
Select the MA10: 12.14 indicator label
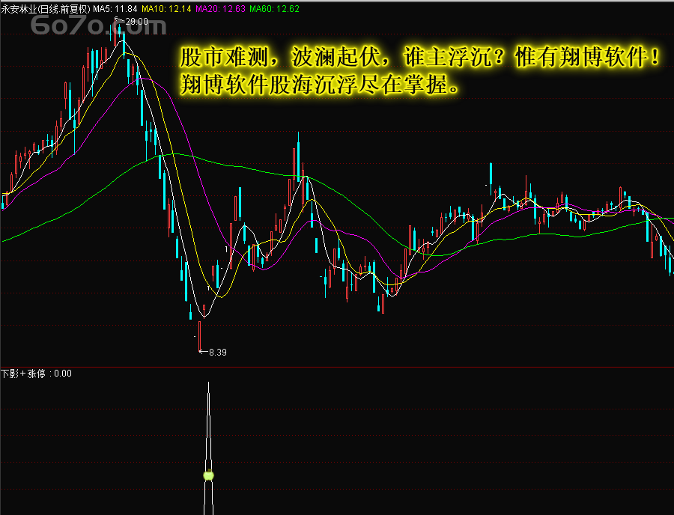tap(166, 8)
